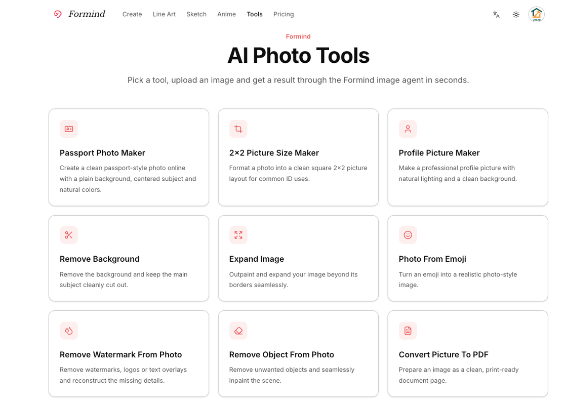Toggle the sun theme icon
The height and width of the screenshot is (405, 565).
[x=516, y=14]
